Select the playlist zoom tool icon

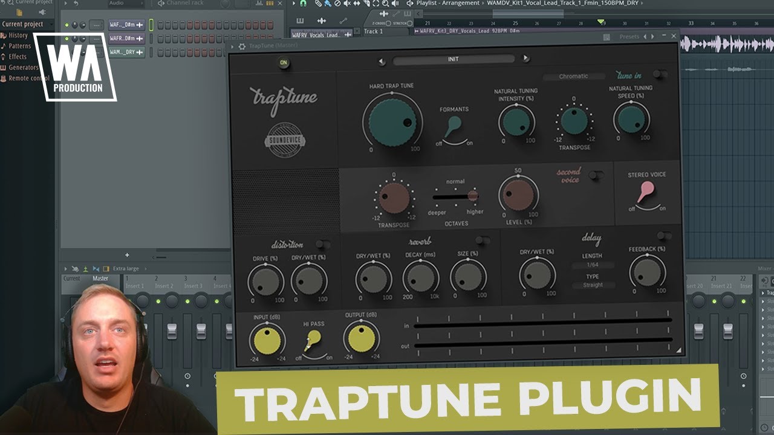385,4
